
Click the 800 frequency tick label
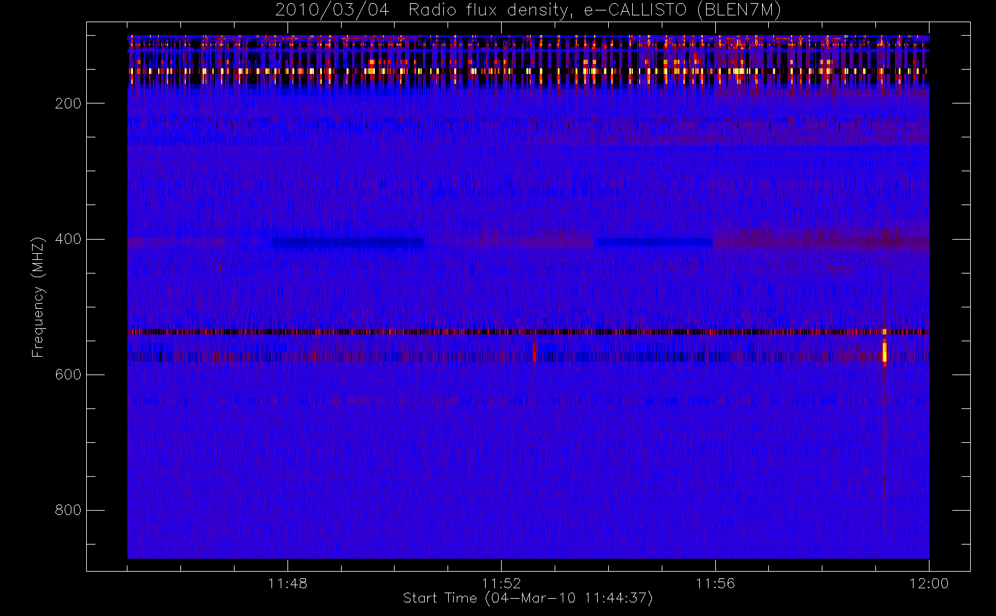[68, 510]
